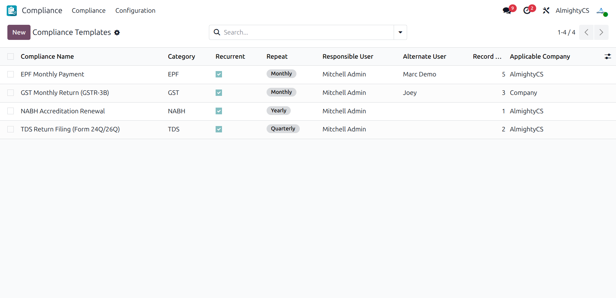Screen dimensions: 616x298
Task: Click record count 3 in GST row
Action: (x=503, y=93)
